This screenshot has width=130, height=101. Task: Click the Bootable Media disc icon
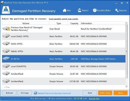95,10
